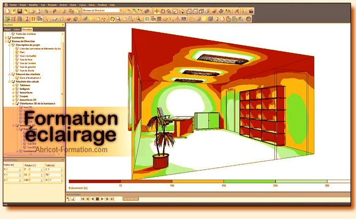Click the Save (floppy disk) icon
Image resolution: width=356 pixels, height=219 pixels.
[x=20, y=11]
